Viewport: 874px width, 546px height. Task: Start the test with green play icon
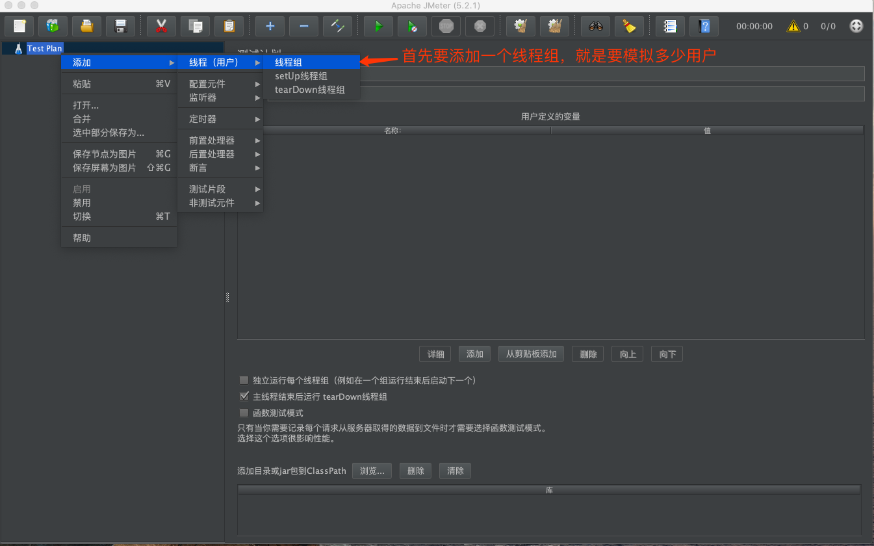click(x=378, y=27)
